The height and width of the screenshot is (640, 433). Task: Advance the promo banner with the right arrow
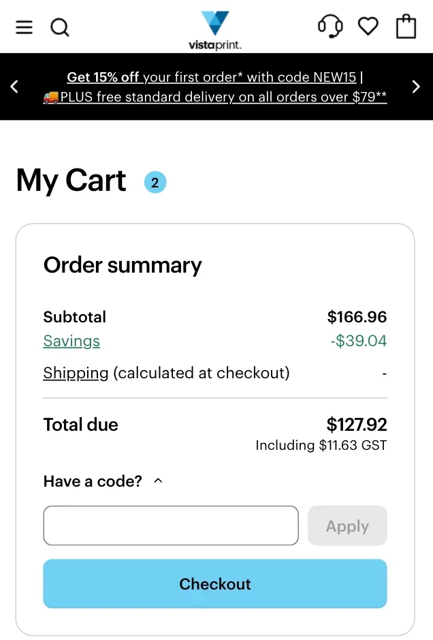416,87
